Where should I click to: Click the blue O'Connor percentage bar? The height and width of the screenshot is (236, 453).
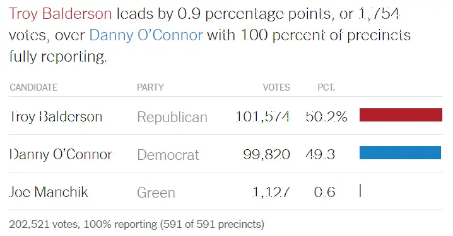[400, 153]
